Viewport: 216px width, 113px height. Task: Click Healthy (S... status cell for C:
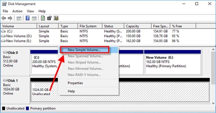point(113,31)
